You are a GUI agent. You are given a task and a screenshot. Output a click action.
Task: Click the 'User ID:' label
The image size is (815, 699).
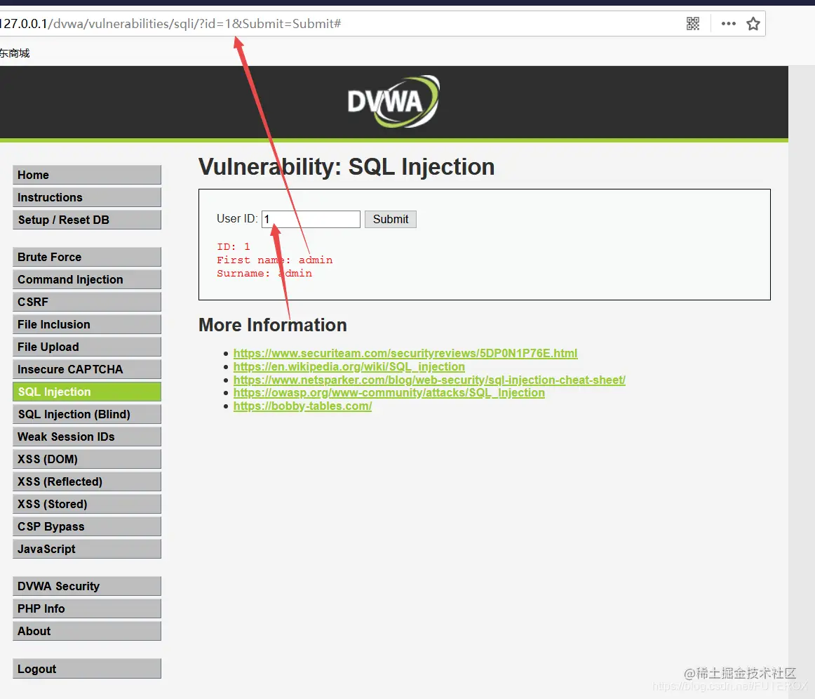coord(237,218)
